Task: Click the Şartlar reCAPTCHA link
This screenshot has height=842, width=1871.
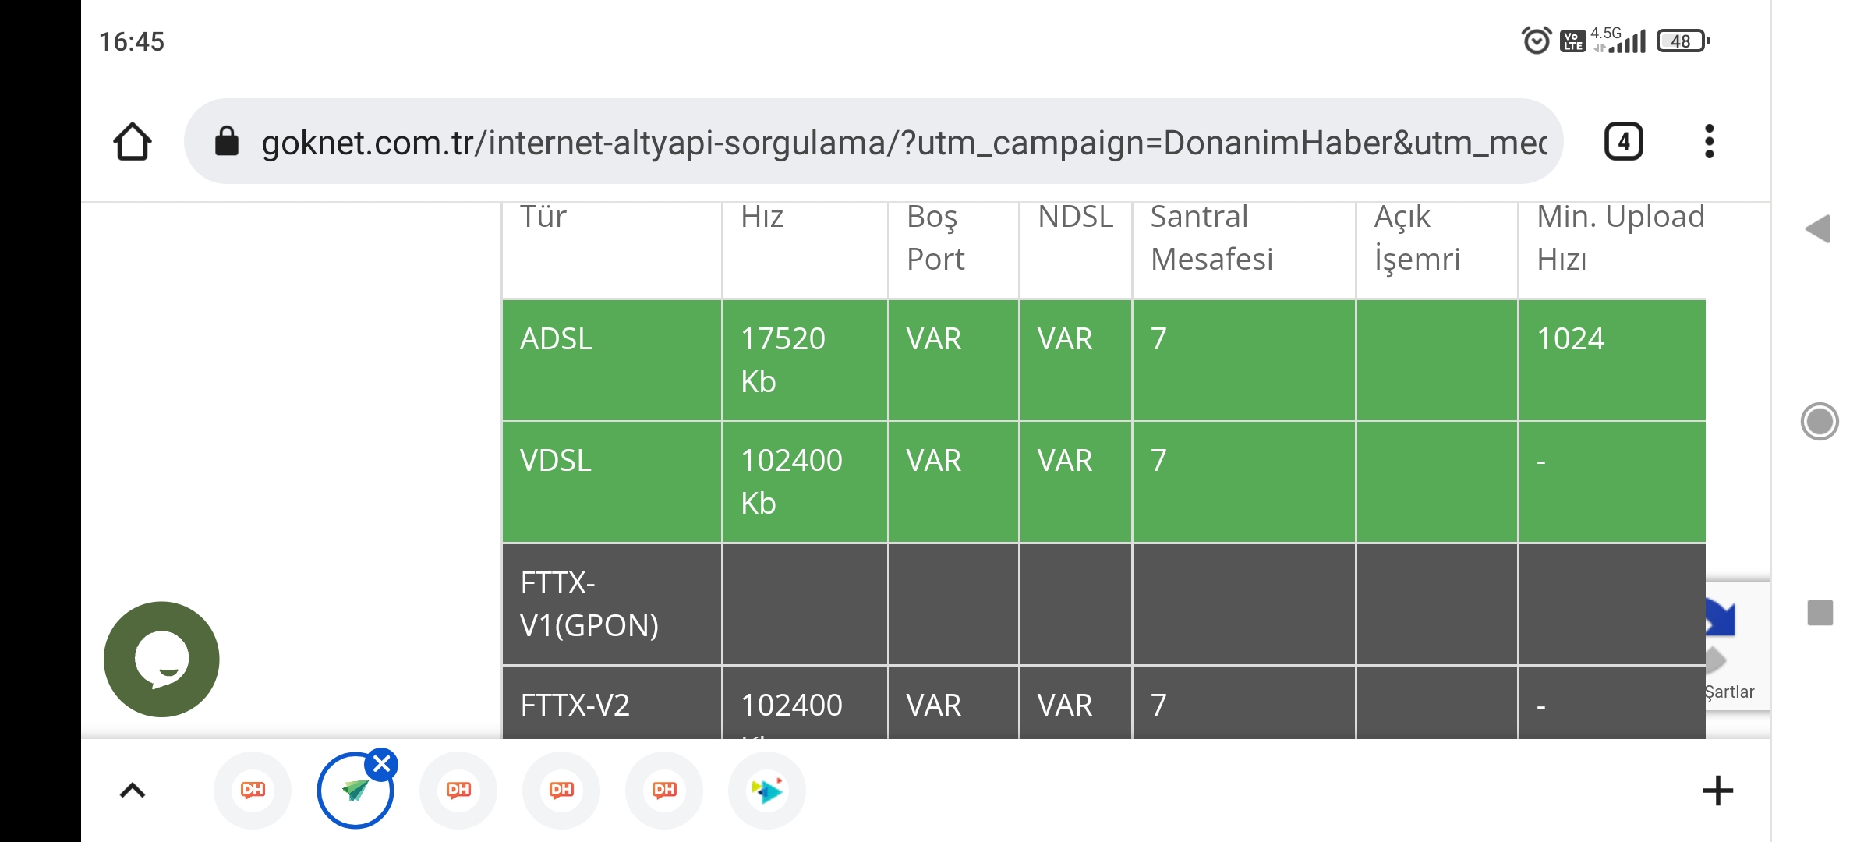Action: (1729, 692)
